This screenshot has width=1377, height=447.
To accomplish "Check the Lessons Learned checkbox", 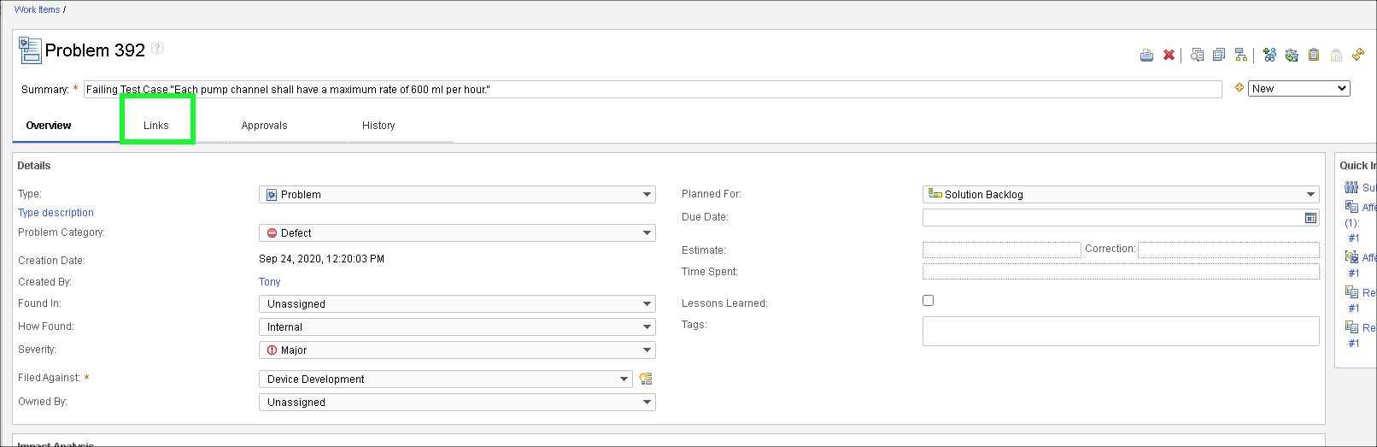I will [928, 301].
